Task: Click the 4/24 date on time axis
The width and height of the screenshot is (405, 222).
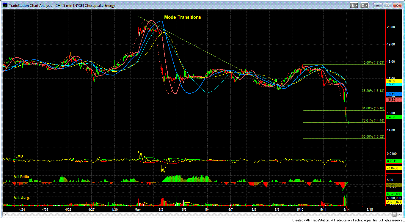Action: tap(22, 209)
